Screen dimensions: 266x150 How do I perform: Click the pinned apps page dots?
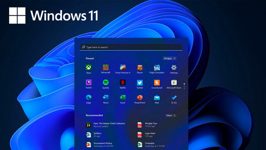(184, 86)
